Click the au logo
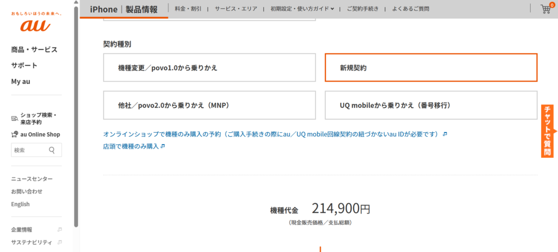The height and width of the screenshot is (252, 558). click(x=36, y=25)
